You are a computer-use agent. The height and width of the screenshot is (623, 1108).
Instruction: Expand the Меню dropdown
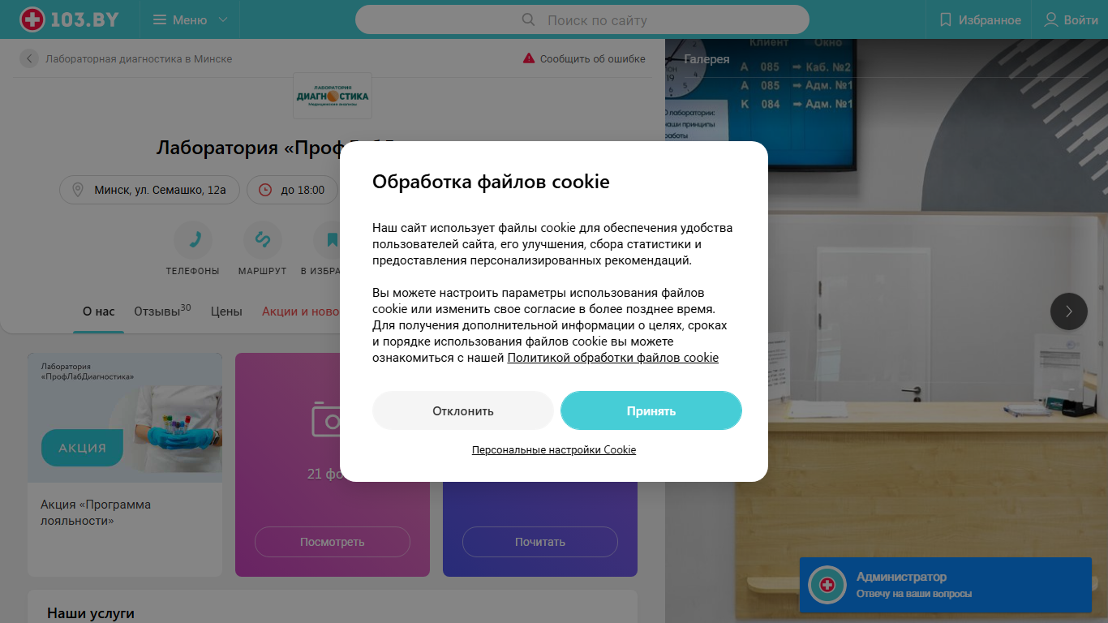(191, 19)
